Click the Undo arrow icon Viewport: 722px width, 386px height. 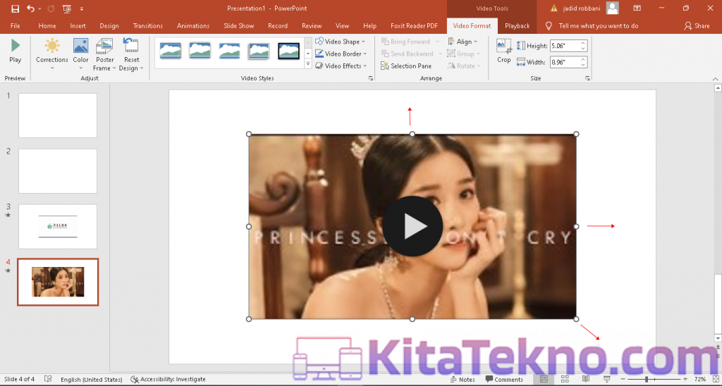pos(30,8)
